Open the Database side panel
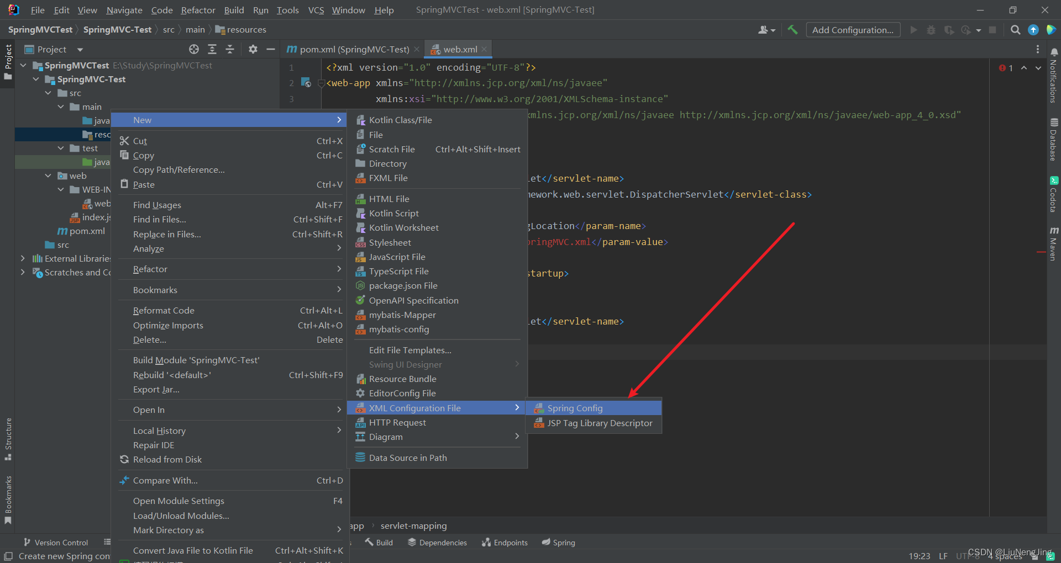 tap(1053, 139)
